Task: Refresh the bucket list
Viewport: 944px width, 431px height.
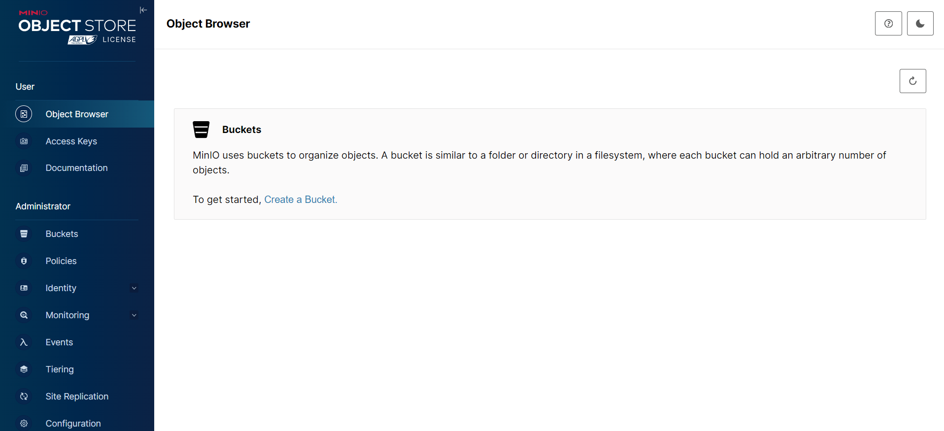Action: tap(912, 81)
